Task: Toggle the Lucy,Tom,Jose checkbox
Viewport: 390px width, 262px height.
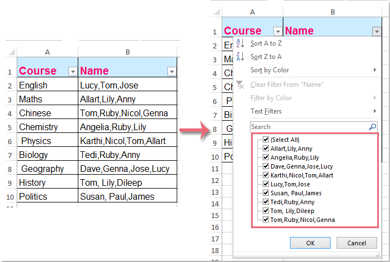Action: point(266,184)
